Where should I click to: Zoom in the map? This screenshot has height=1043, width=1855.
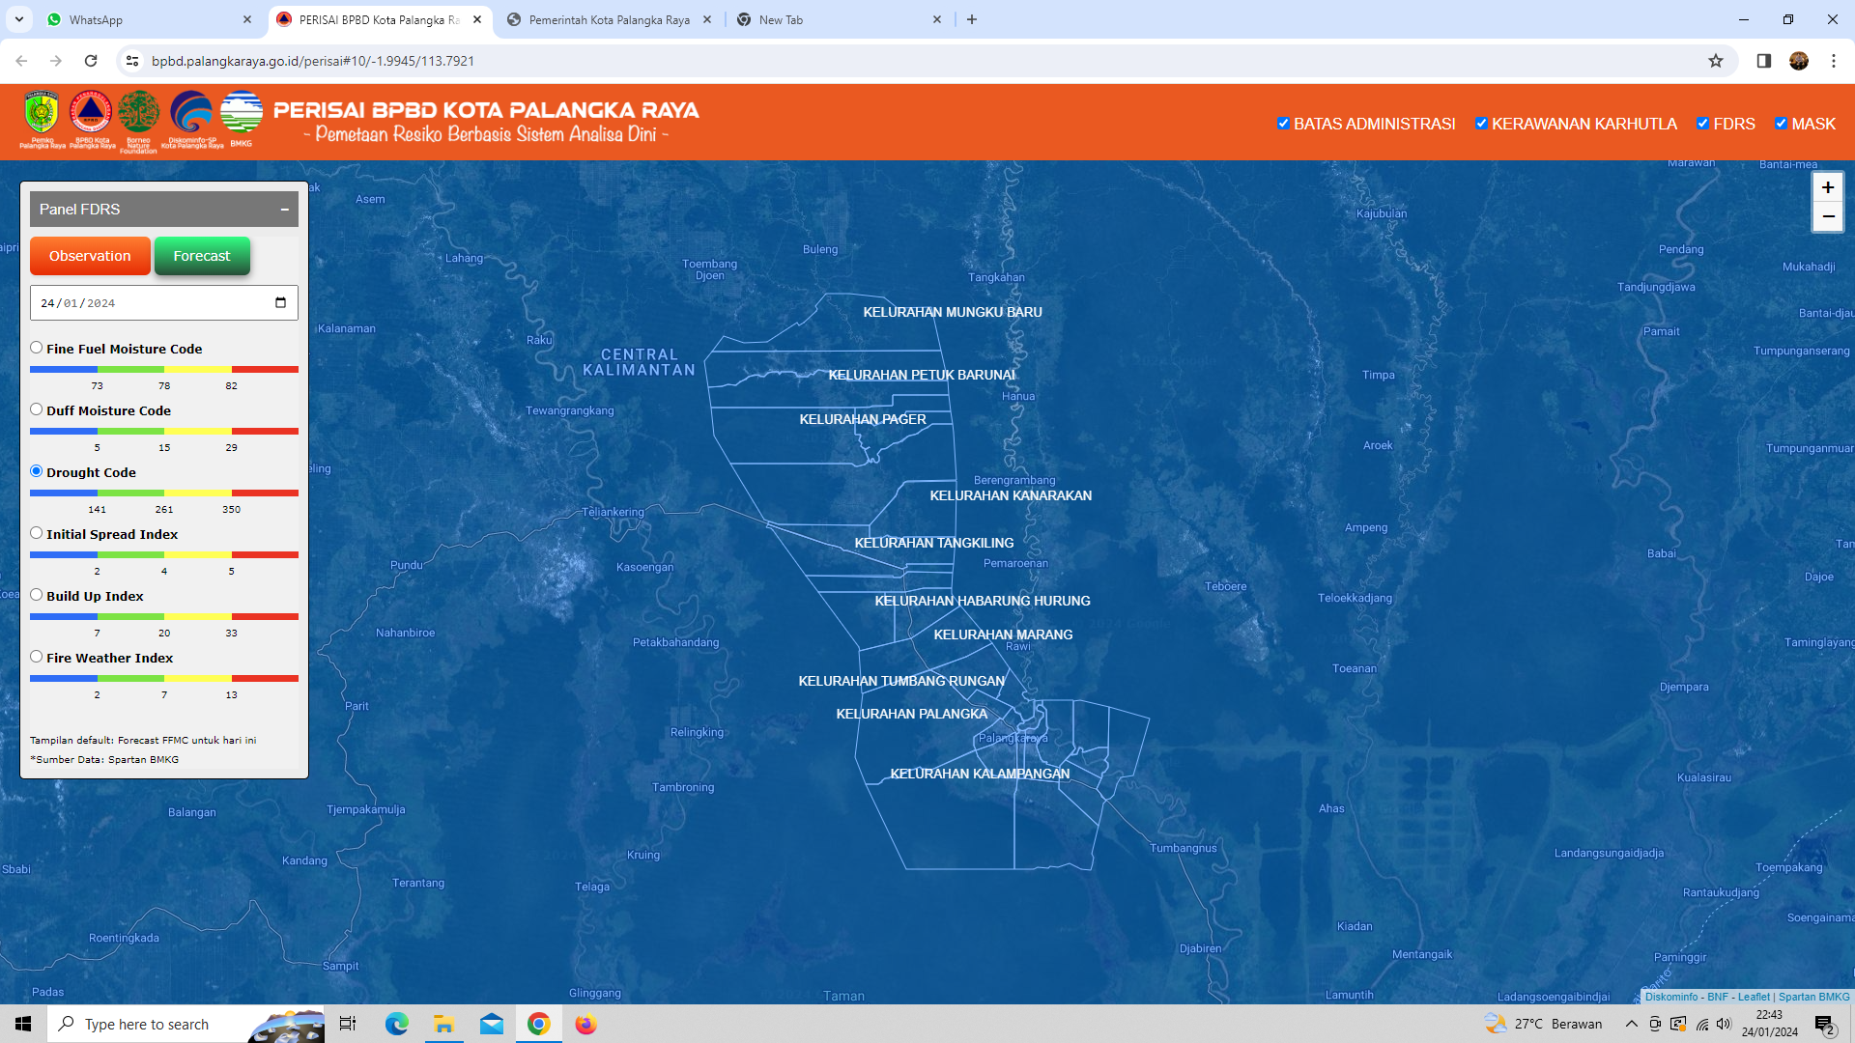tap(1828, 187)
